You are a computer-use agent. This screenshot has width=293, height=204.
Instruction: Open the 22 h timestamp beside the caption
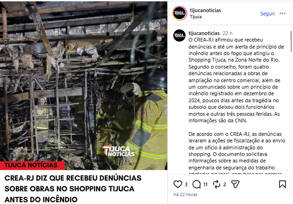(228, 33)
